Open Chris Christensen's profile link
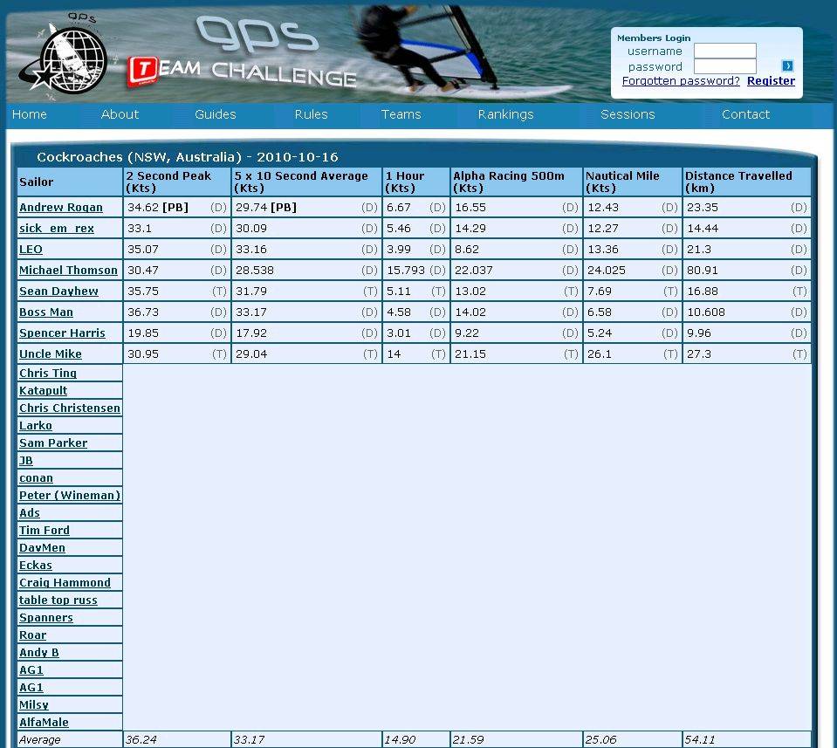Viewport: 837px width, 748px height. tap(70, 408)
